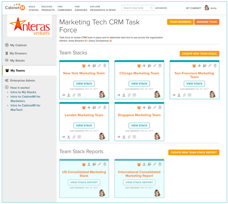Open Discover Products menu
Screen dimensions: 228x204
48,8
